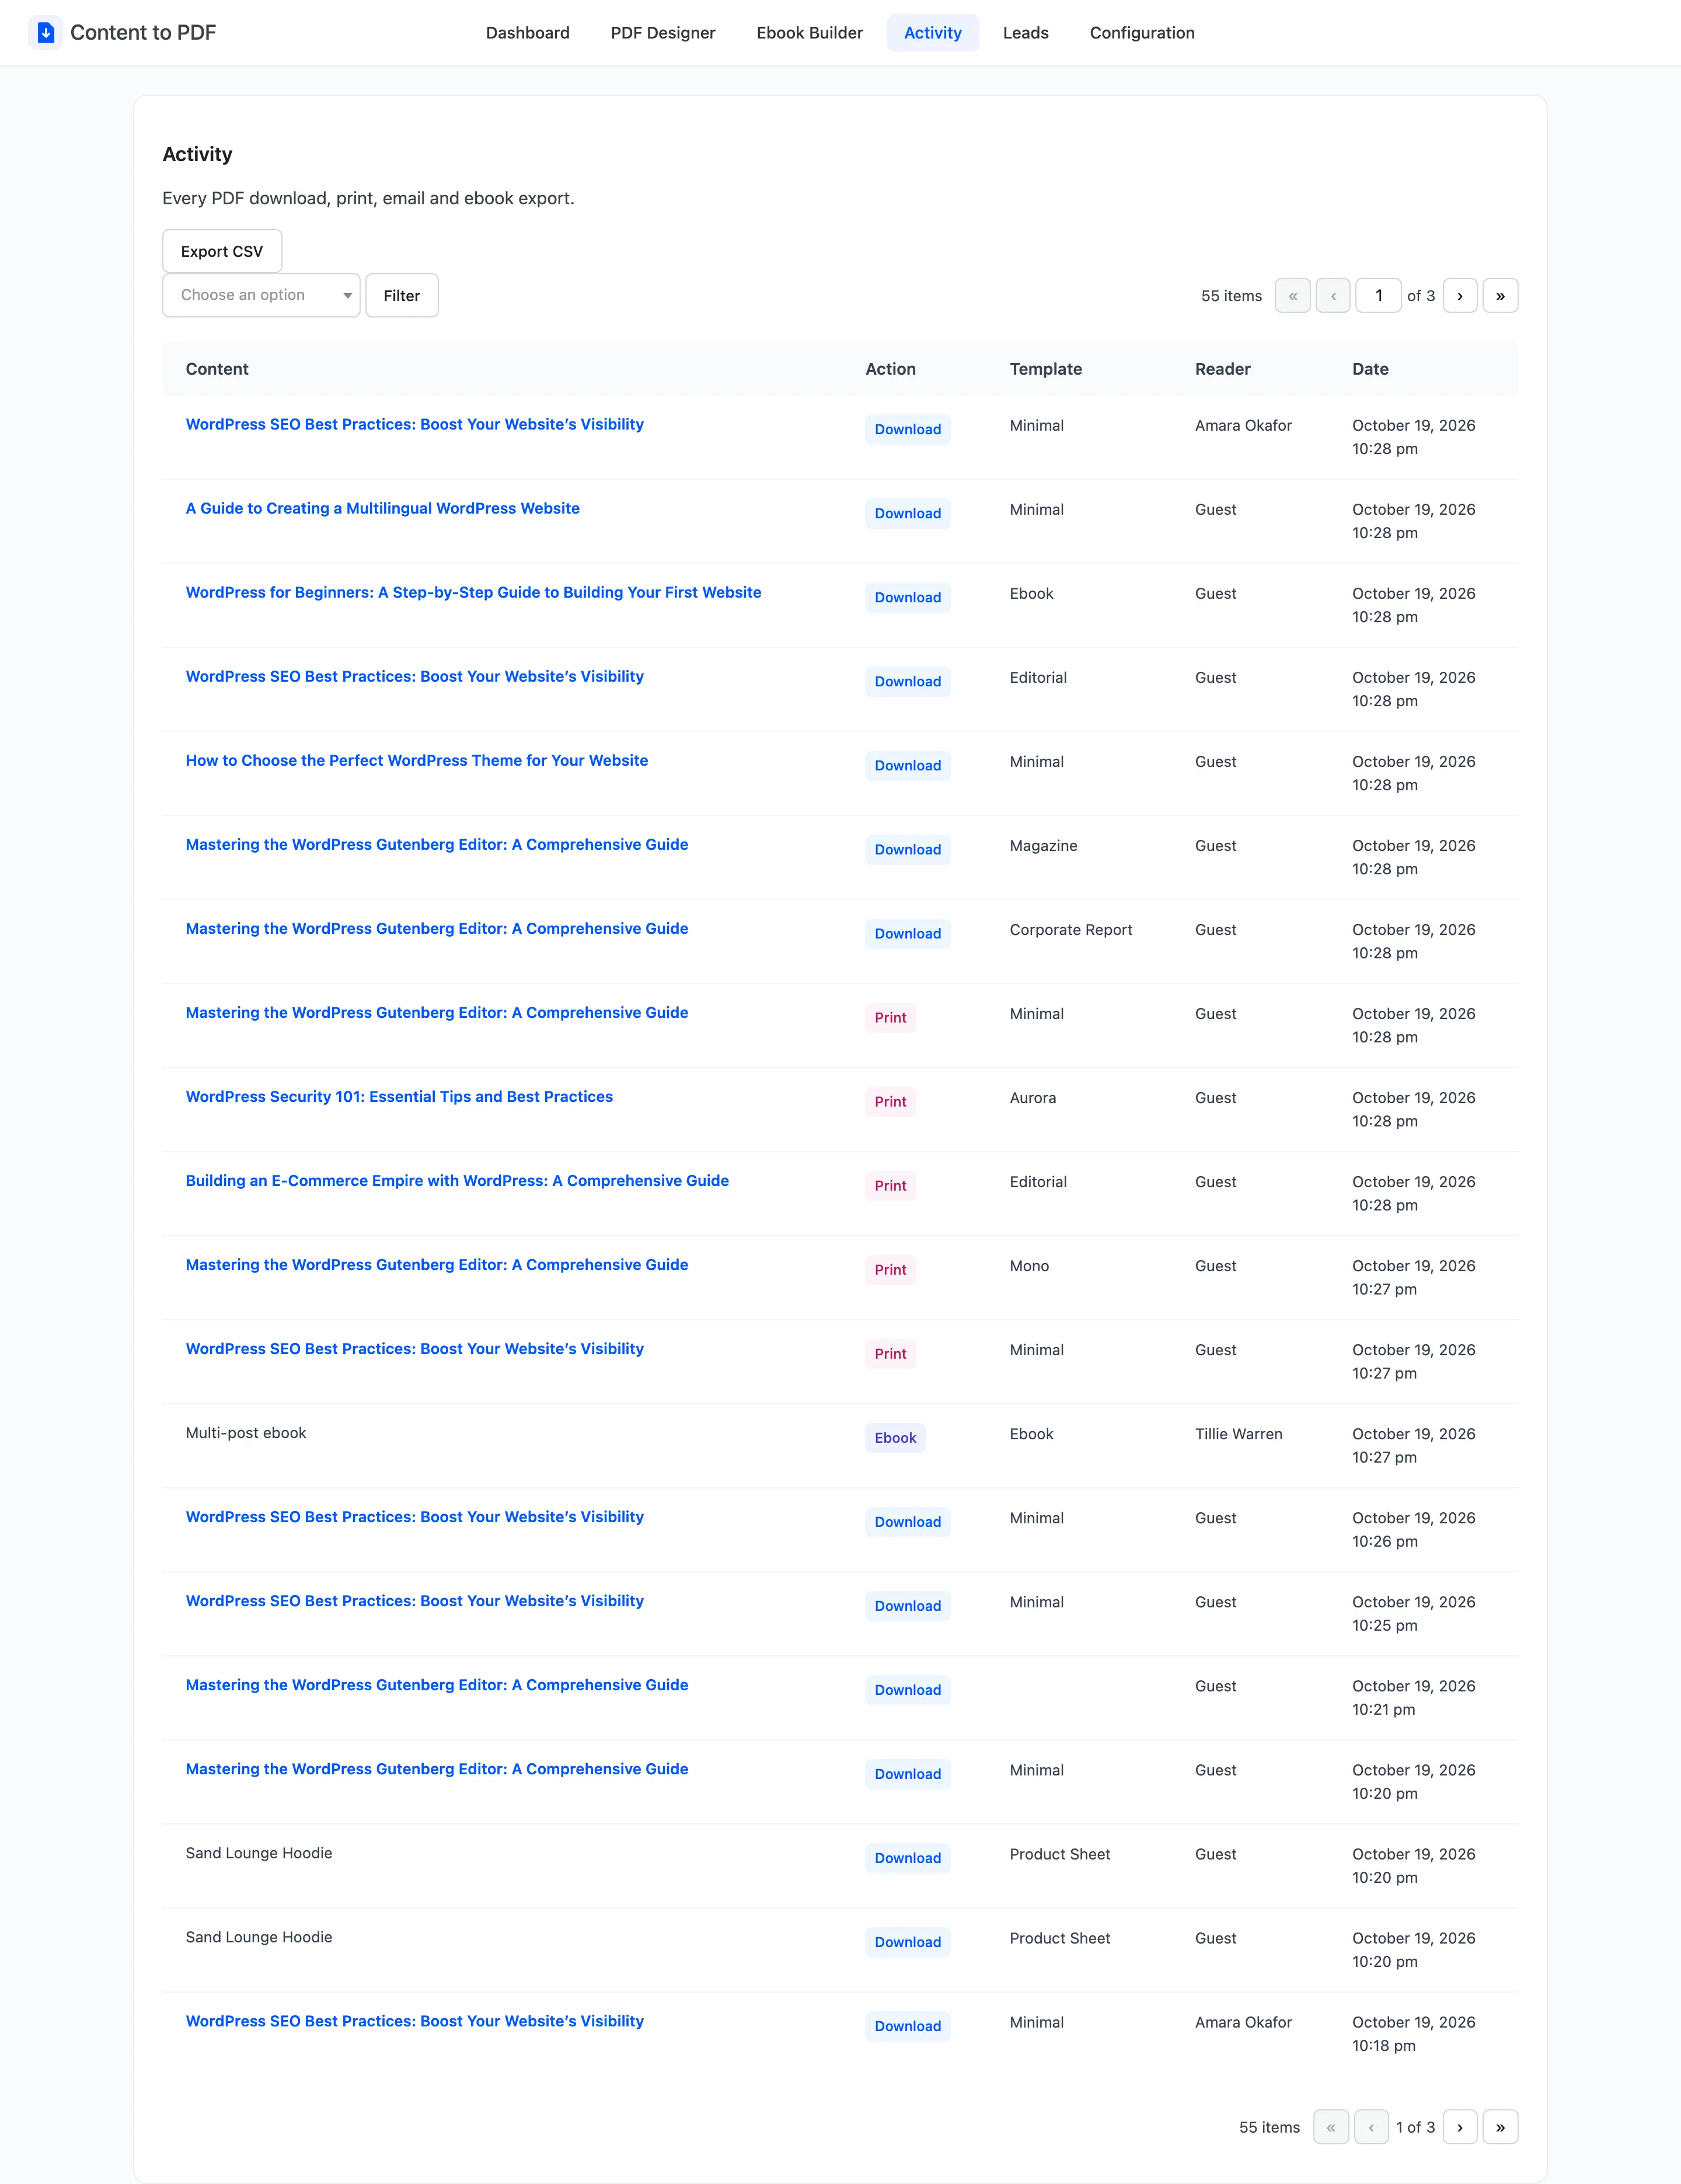Jump to last page using bottom double-arrow
The height and width of the screenshot is (2184, 1681).
point(1500,2127)
